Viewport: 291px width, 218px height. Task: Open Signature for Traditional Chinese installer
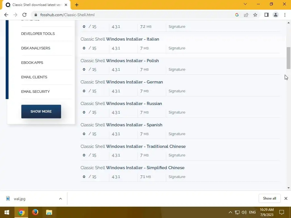177,155
